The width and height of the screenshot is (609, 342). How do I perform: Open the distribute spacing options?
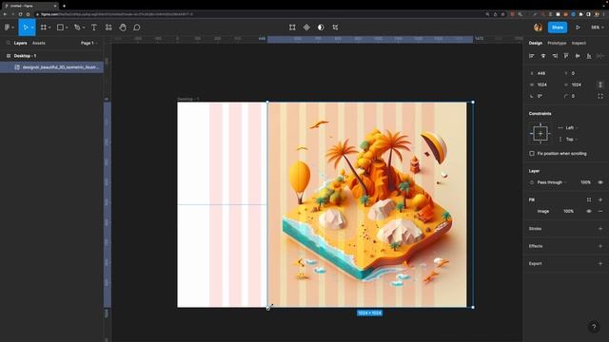(x=600, y=56)
